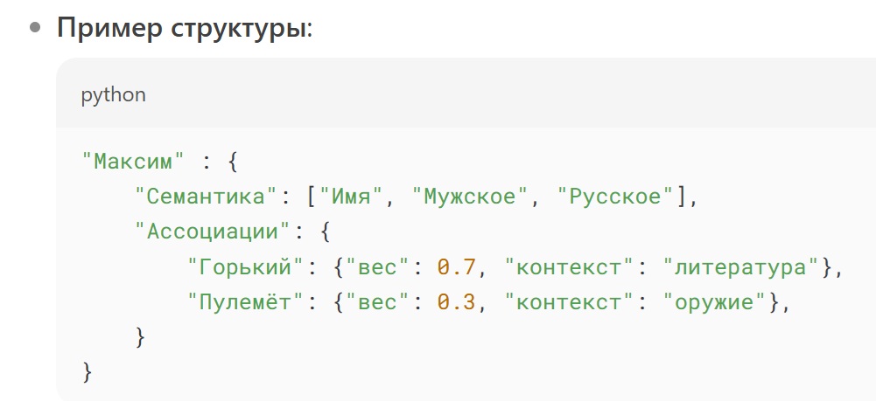Click the 0.7 weight number
This screenshot has width=876, height=401.
(457, 267)
